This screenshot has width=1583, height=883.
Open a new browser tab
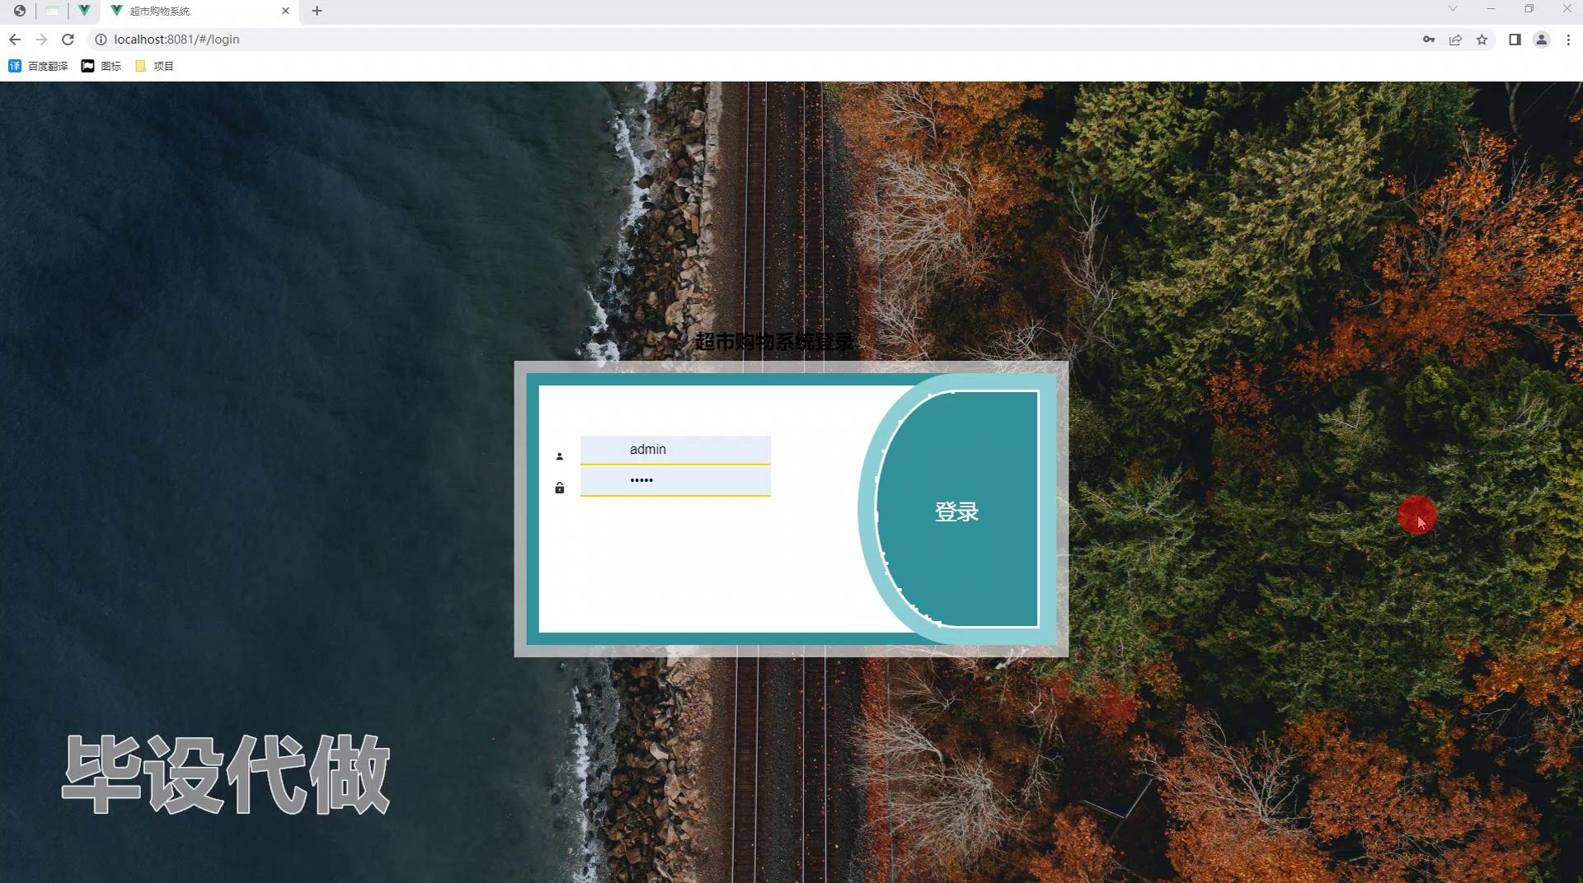pyautogui.click(x=317, y=11)
